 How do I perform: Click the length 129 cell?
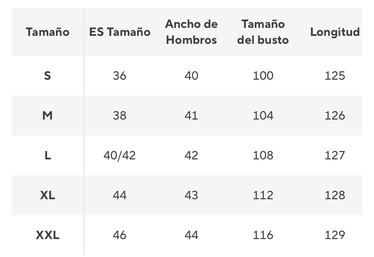335,235
